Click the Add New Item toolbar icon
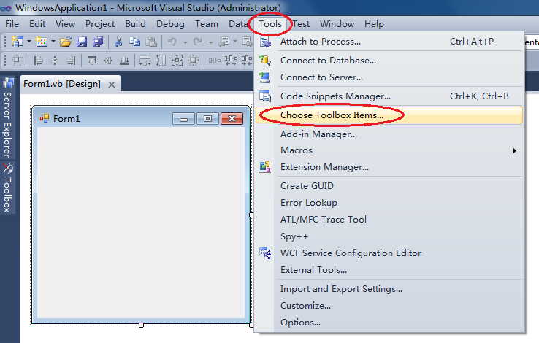539x343 pixels. (x=42, y=42)
